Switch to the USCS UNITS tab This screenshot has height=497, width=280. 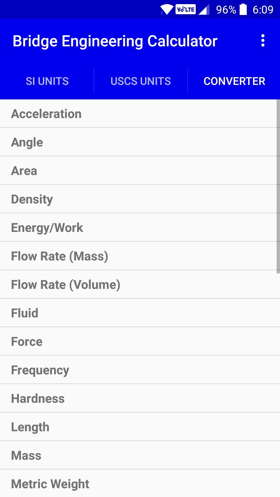[141, 81]
